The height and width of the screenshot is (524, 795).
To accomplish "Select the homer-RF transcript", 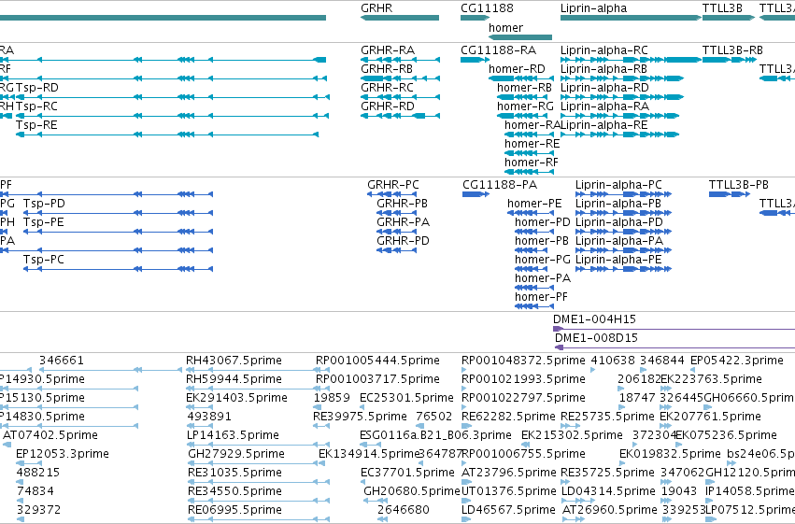I will (x=531, y=163).
